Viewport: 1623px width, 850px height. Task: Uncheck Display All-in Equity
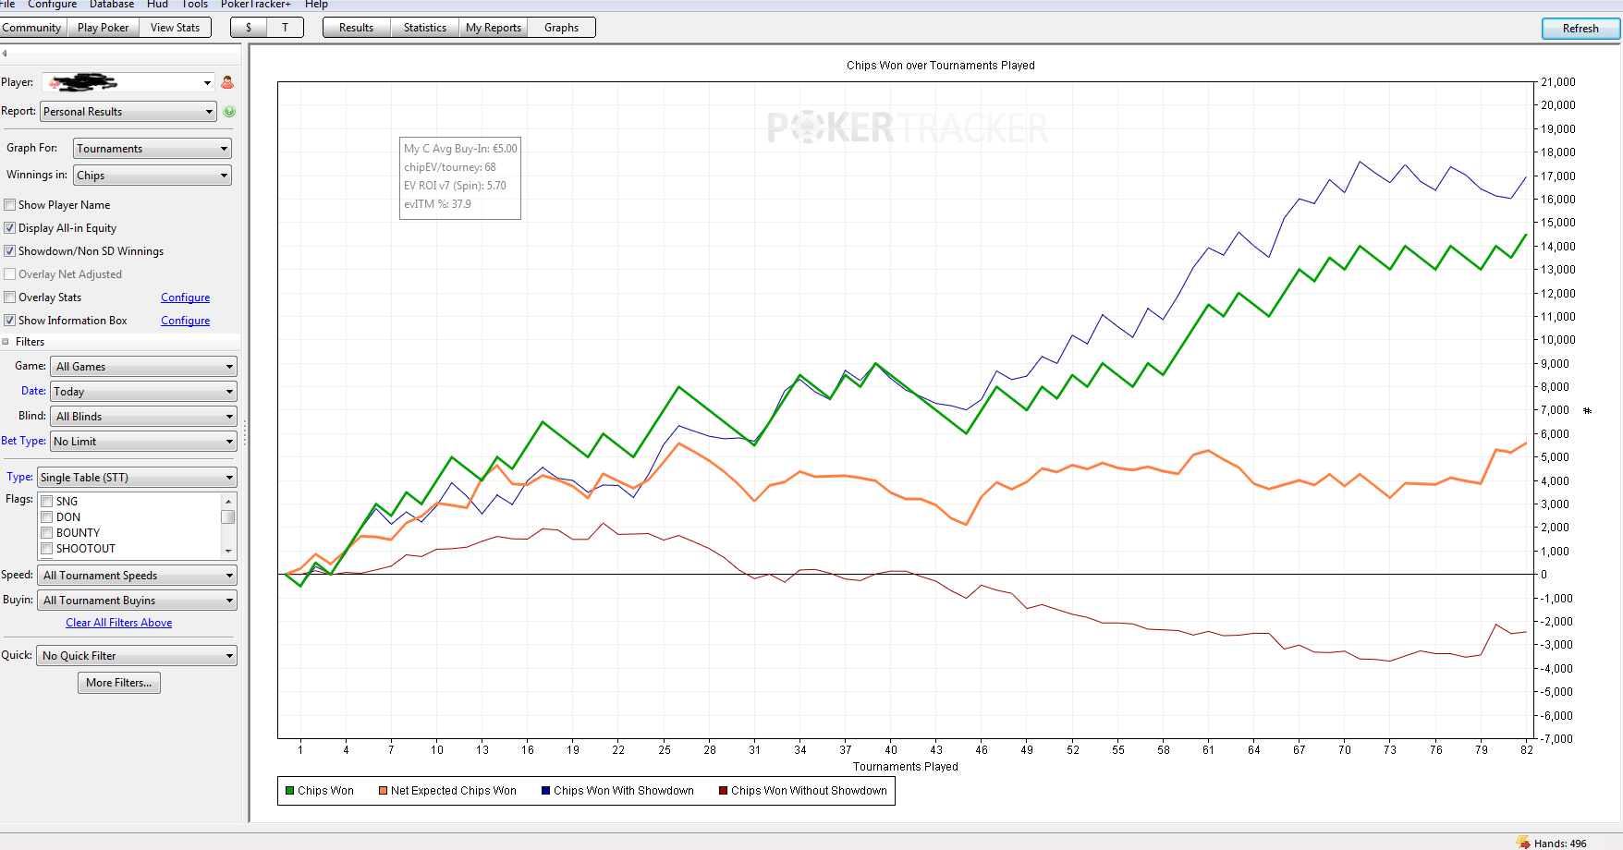click(x=10, y=228)
